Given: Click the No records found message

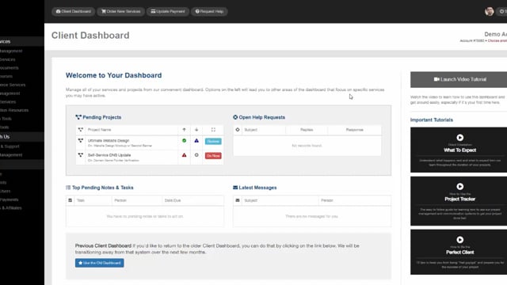Looking at the screenshot, I should pyautogui.click(x=307, y=146).
